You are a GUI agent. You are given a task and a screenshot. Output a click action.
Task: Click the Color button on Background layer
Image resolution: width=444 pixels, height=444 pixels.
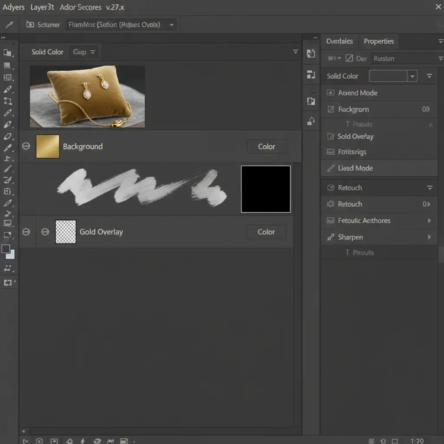[267, 147]
